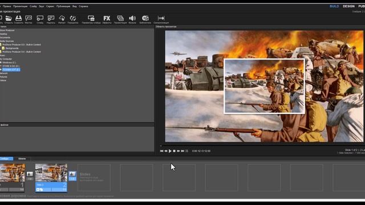Select first ProShow Producer Built-In Content entry

tap(22, 44)
